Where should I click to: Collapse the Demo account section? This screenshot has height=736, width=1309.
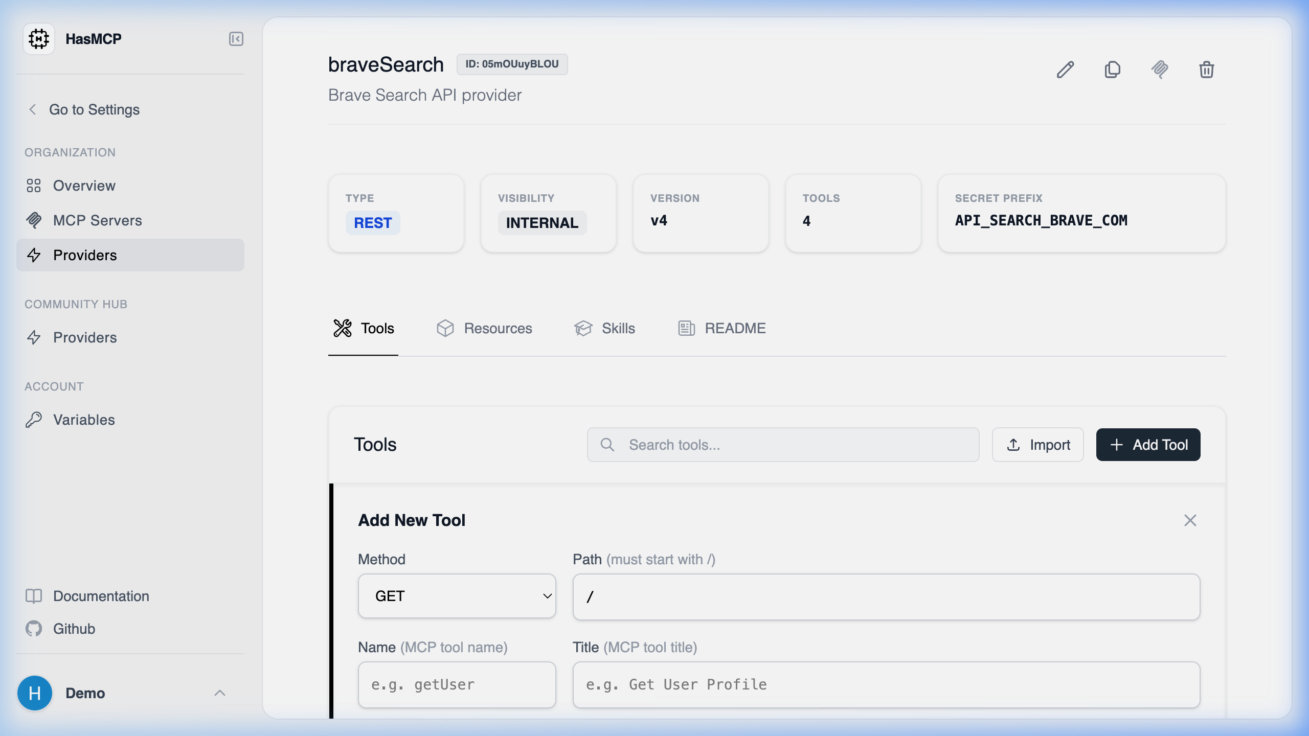(220, 693)
